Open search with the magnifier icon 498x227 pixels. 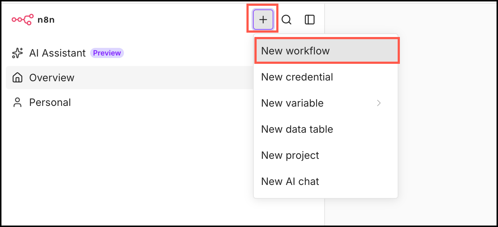point(286,20)
